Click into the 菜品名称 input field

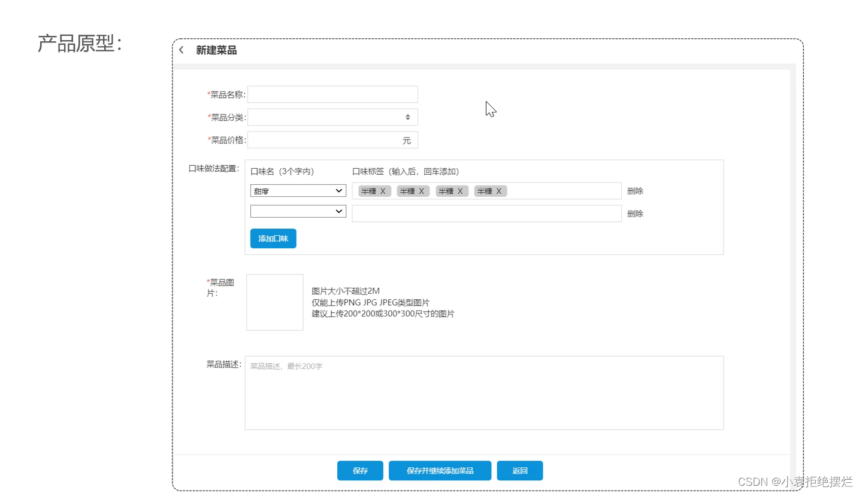click(332, 94)
